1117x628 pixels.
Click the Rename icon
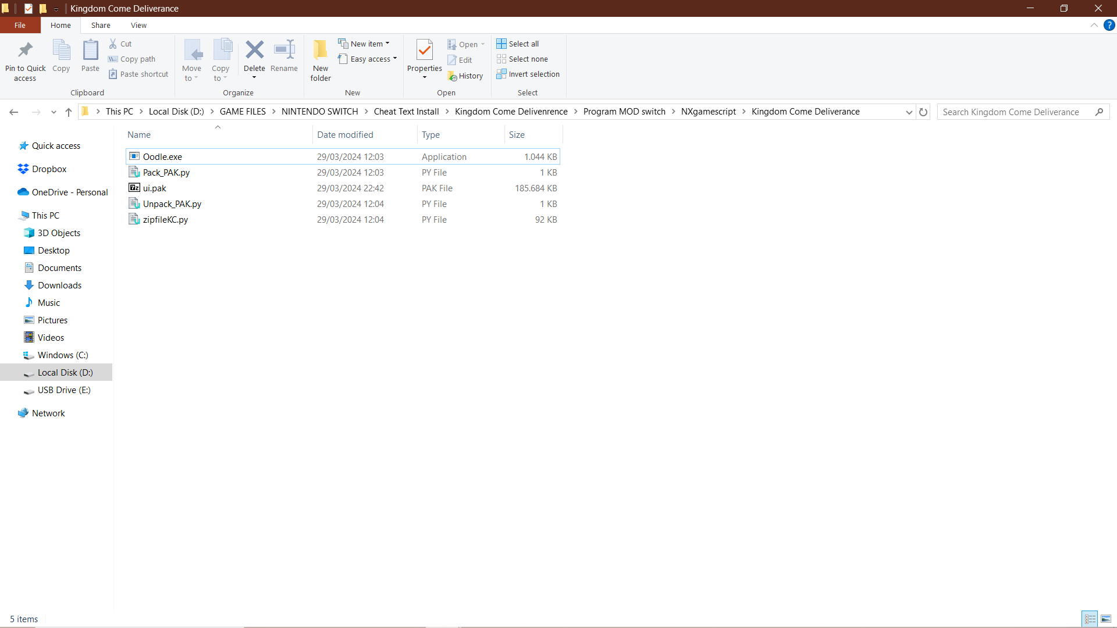(x=284, y=50)
